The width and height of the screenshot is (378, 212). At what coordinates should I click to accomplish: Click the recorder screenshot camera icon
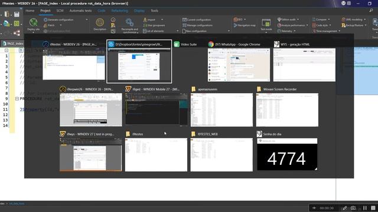(x=353, y=208)
